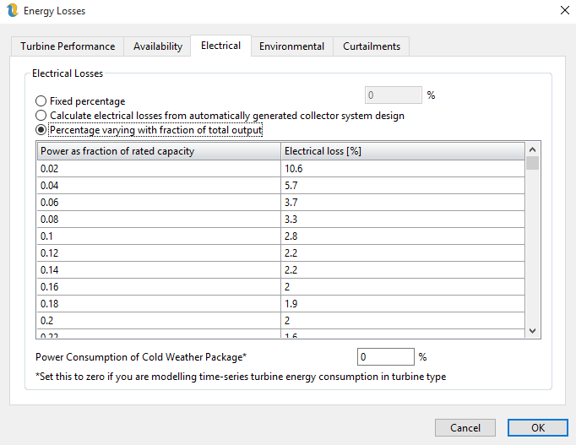Go to the Environmental tab
576x445 pixels.
point(291,46)
